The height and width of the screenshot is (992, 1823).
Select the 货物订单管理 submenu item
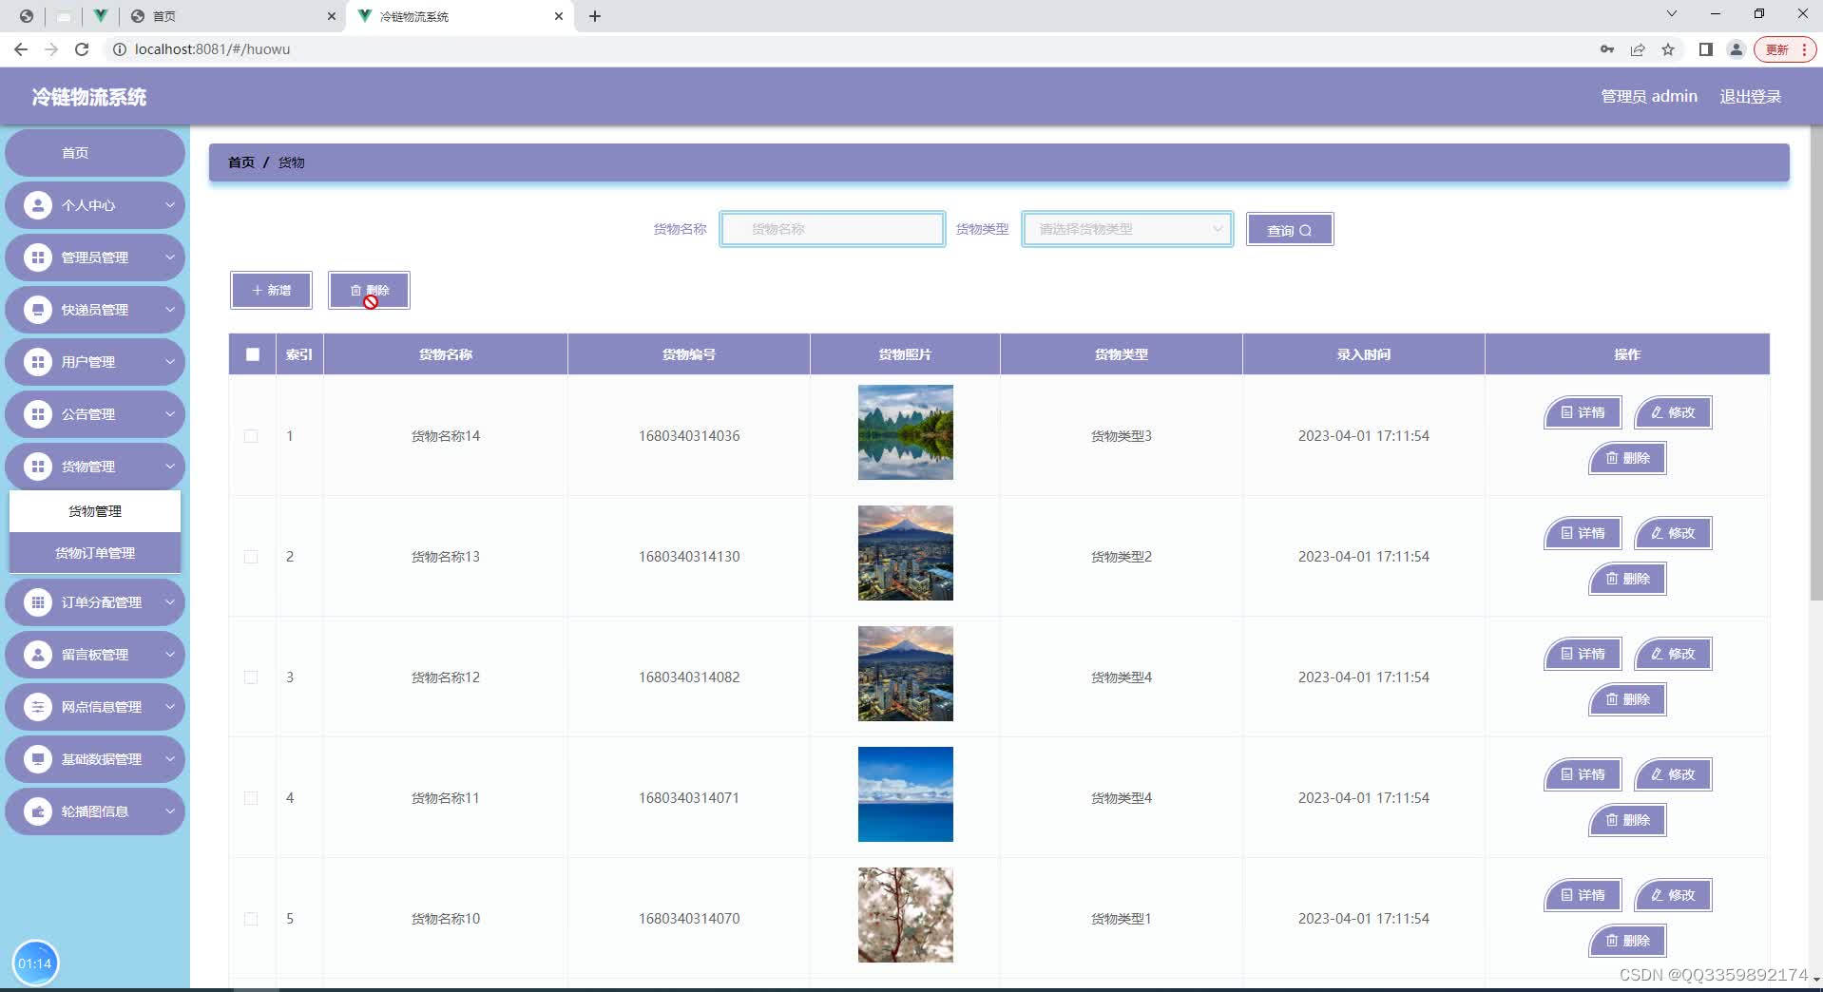point(95,553)
